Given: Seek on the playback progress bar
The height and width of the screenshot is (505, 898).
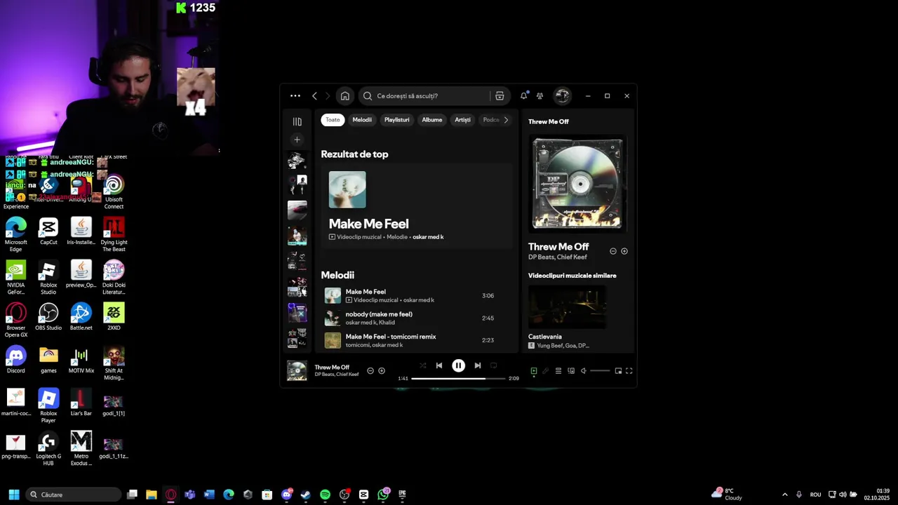Looking at the screenshot, I should (458, 379).
